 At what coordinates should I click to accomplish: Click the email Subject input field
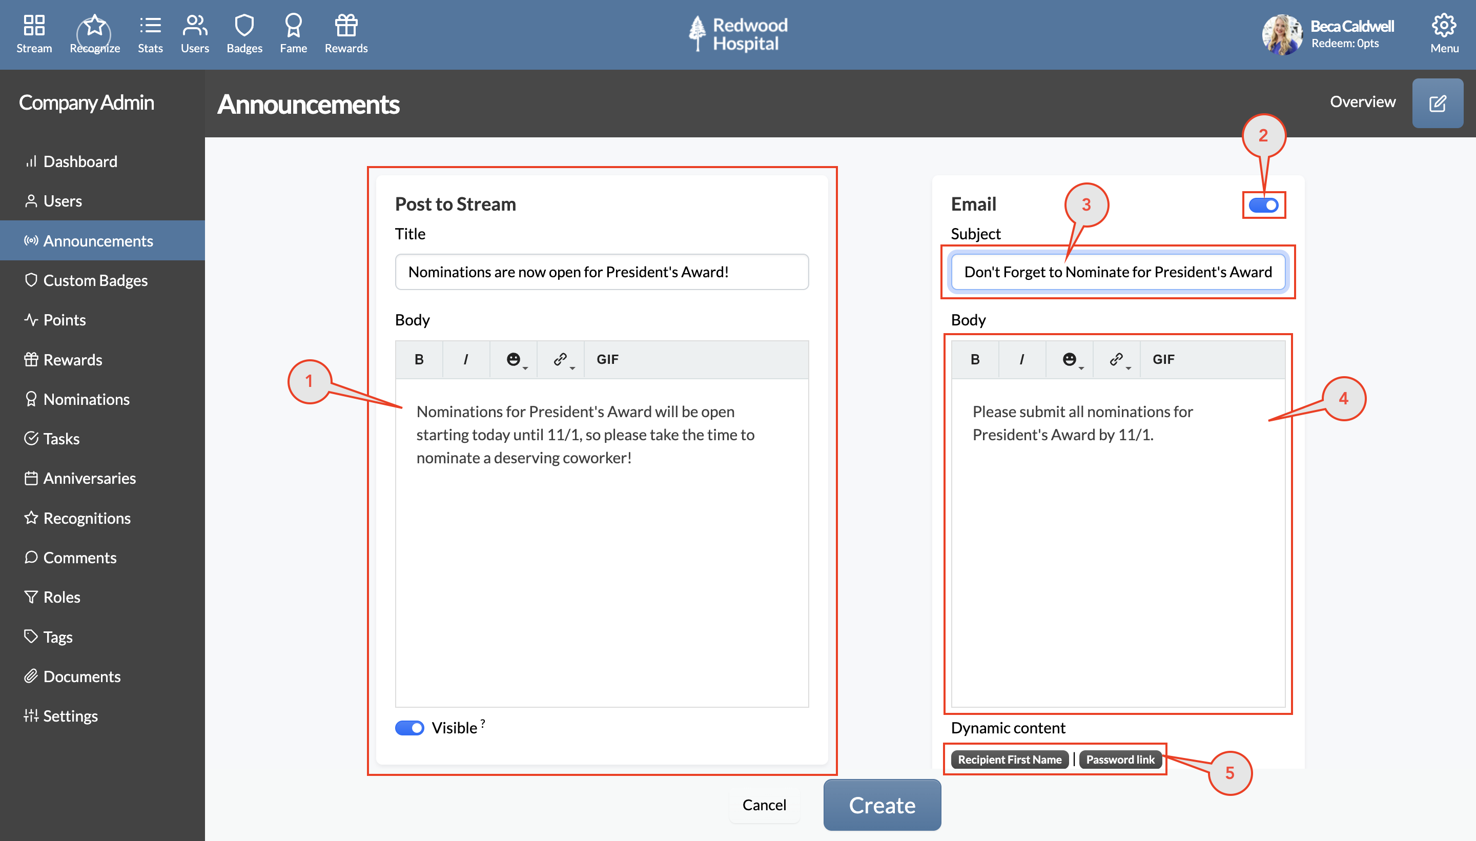[1118, 272]
